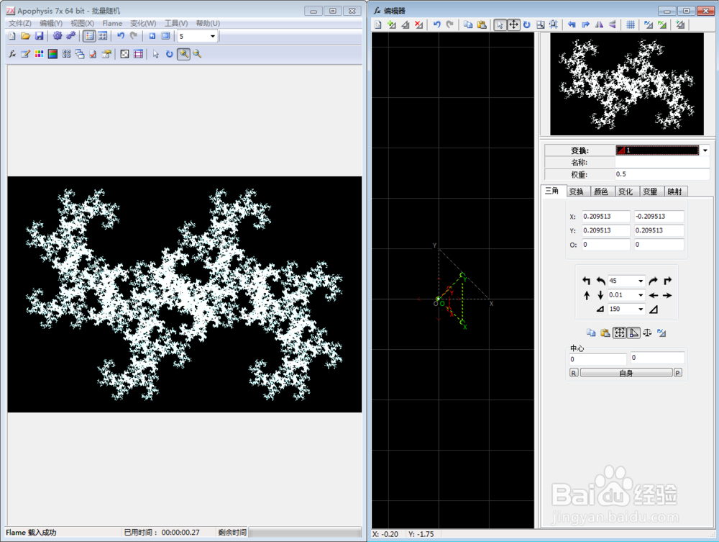Open the scale value 150 dropdown
This screenshot has height=542, width=719.
(x=640, y=309)
